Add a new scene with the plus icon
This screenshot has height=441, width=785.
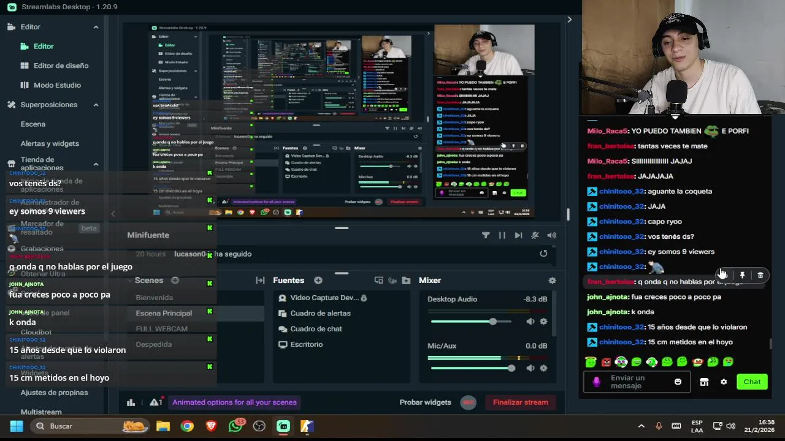click(x=175, y=281)
